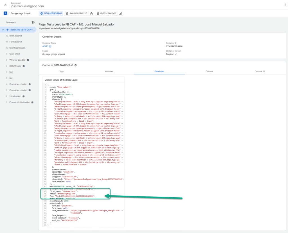Open the Console (0) tab
Screen dimensions: 288x233
[x=260, y=71]
